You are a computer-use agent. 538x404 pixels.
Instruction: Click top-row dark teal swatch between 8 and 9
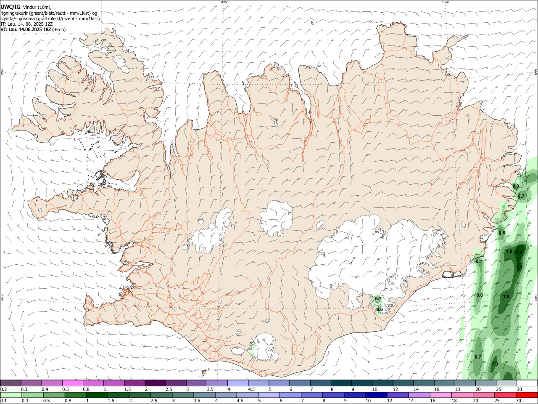341,383
